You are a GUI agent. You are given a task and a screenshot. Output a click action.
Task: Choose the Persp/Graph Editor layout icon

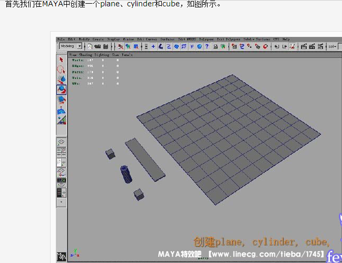[62, 172]
